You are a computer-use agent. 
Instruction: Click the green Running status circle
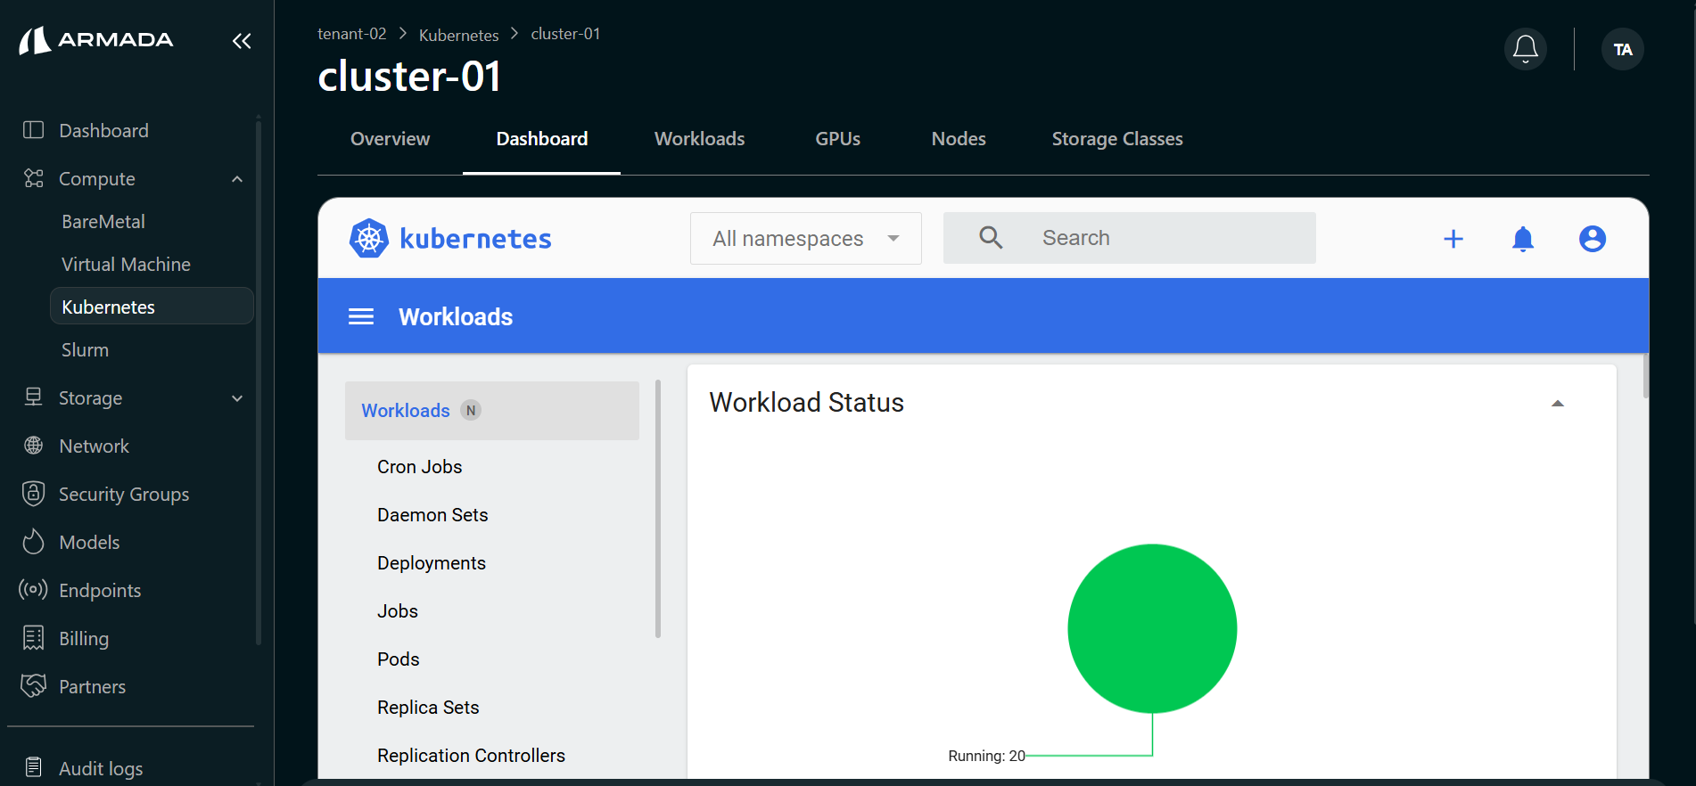pyautogui.click(x=1152, y=628)
